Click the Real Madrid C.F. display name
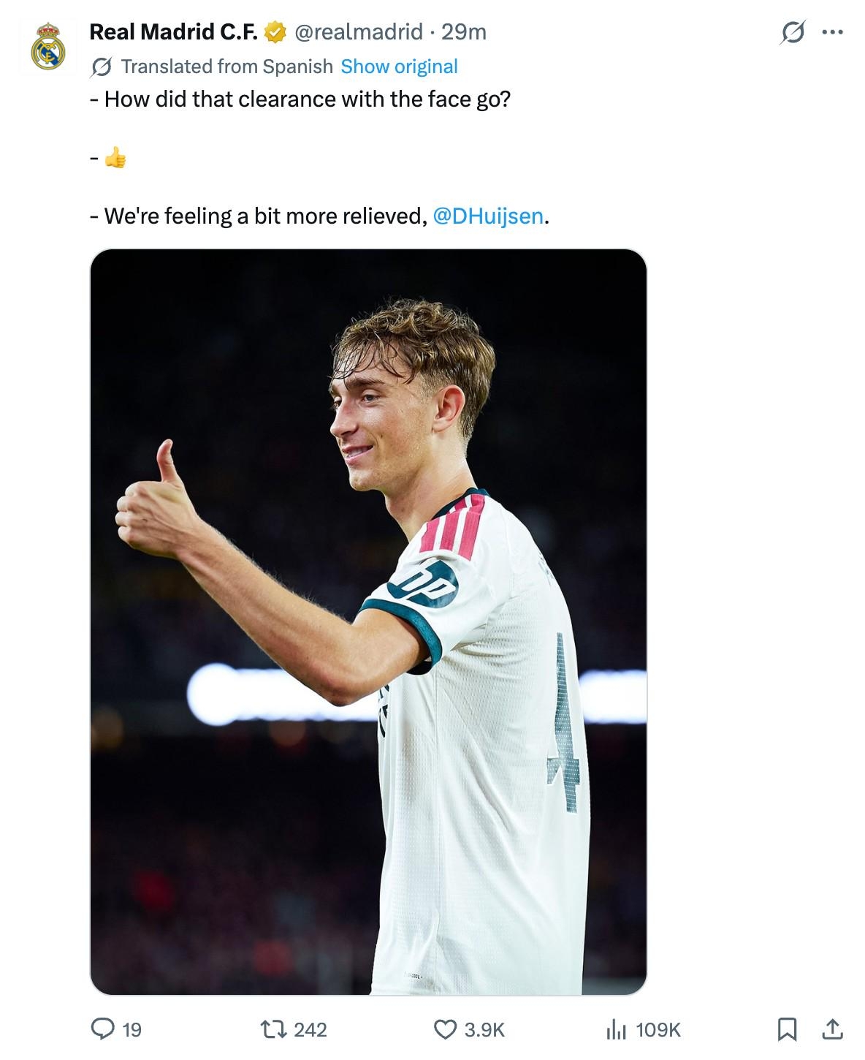 (173, 32)
